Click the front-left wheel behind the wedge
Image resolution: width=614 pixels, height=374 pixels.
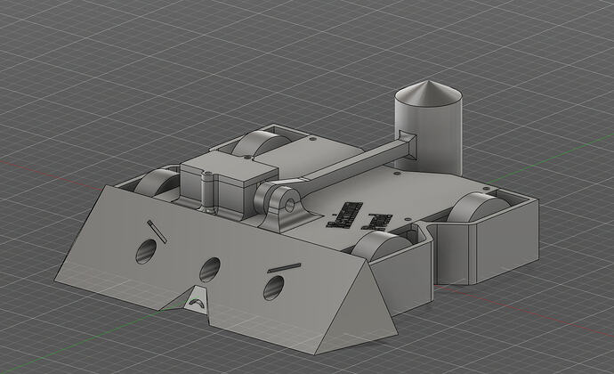coord(160,181)
